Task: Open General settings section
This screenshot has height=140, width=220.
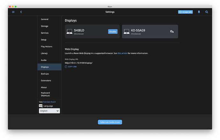Action: [x=49, y=19]
